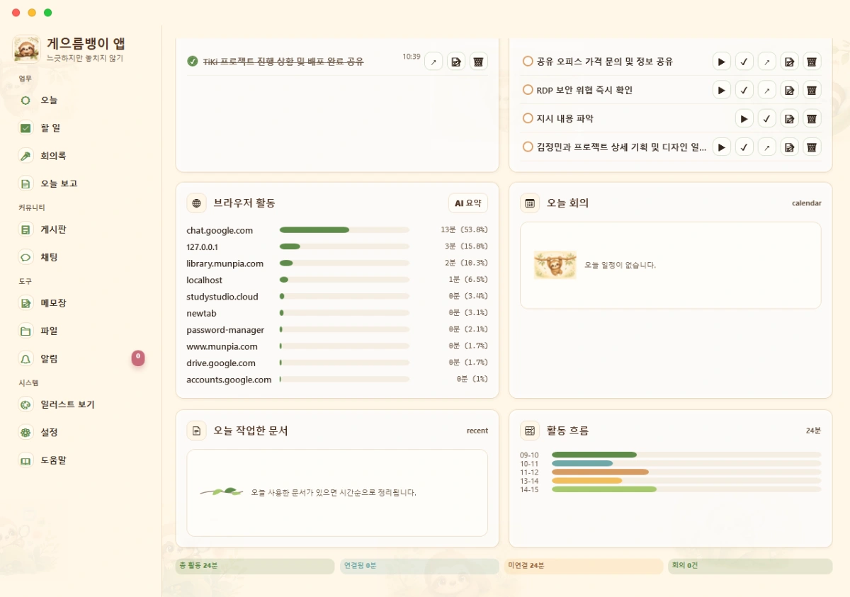This screenshot has width=850, height=597.
Task: Start play button on 김정민과 프로젝트 task
Action: (x=721, y=147)
